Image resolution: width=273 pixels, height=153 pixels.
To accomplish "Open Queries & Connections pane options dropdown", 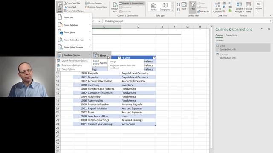I will tap(261, 29).
